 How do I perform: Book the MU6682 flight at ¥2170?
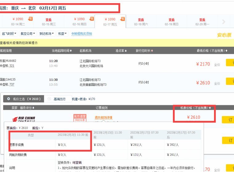tap(230, 62)
